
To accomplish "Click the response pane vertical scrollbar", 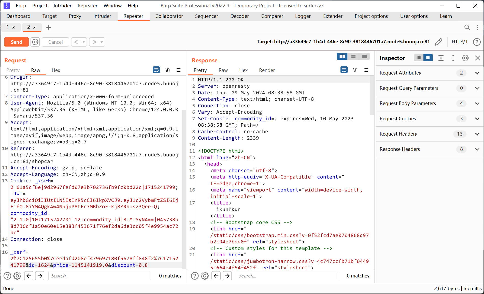I will click(x=372, y=95).
